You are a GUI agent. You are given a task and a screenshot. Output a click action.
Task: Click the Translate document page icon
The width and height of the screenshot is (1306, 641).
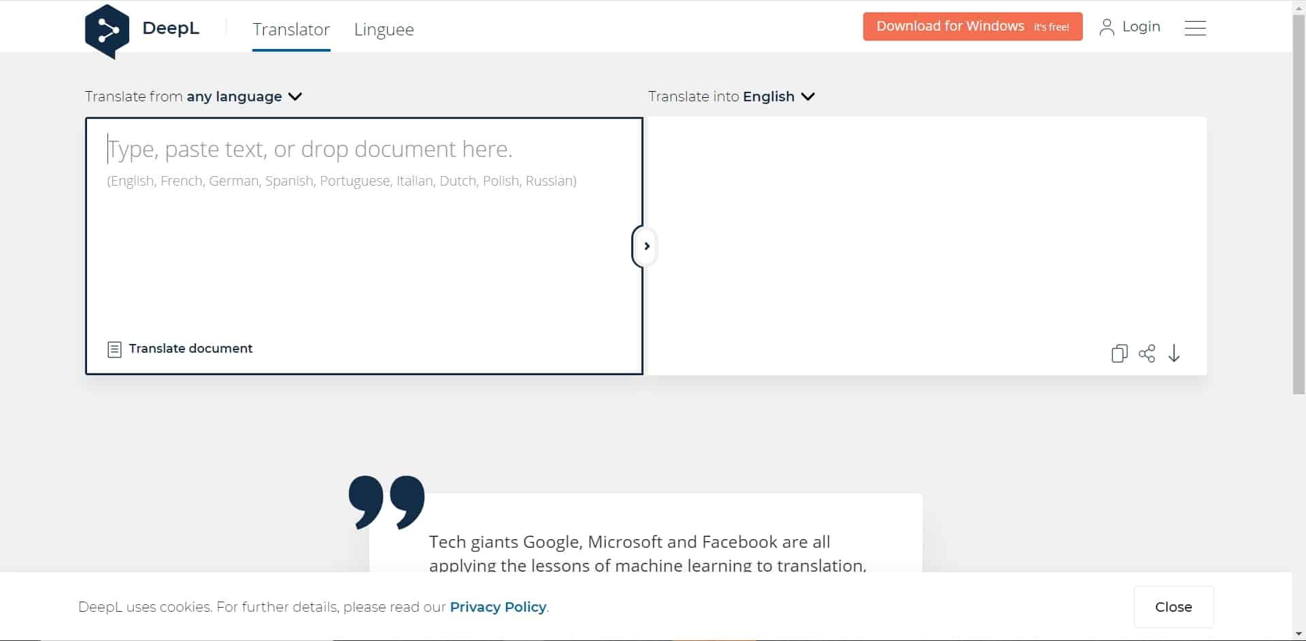(114, 349)
